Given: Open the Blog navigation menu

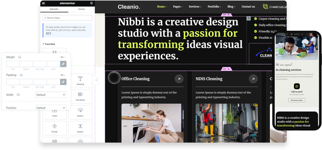Looking at the screenshot, I should (231, 7).
